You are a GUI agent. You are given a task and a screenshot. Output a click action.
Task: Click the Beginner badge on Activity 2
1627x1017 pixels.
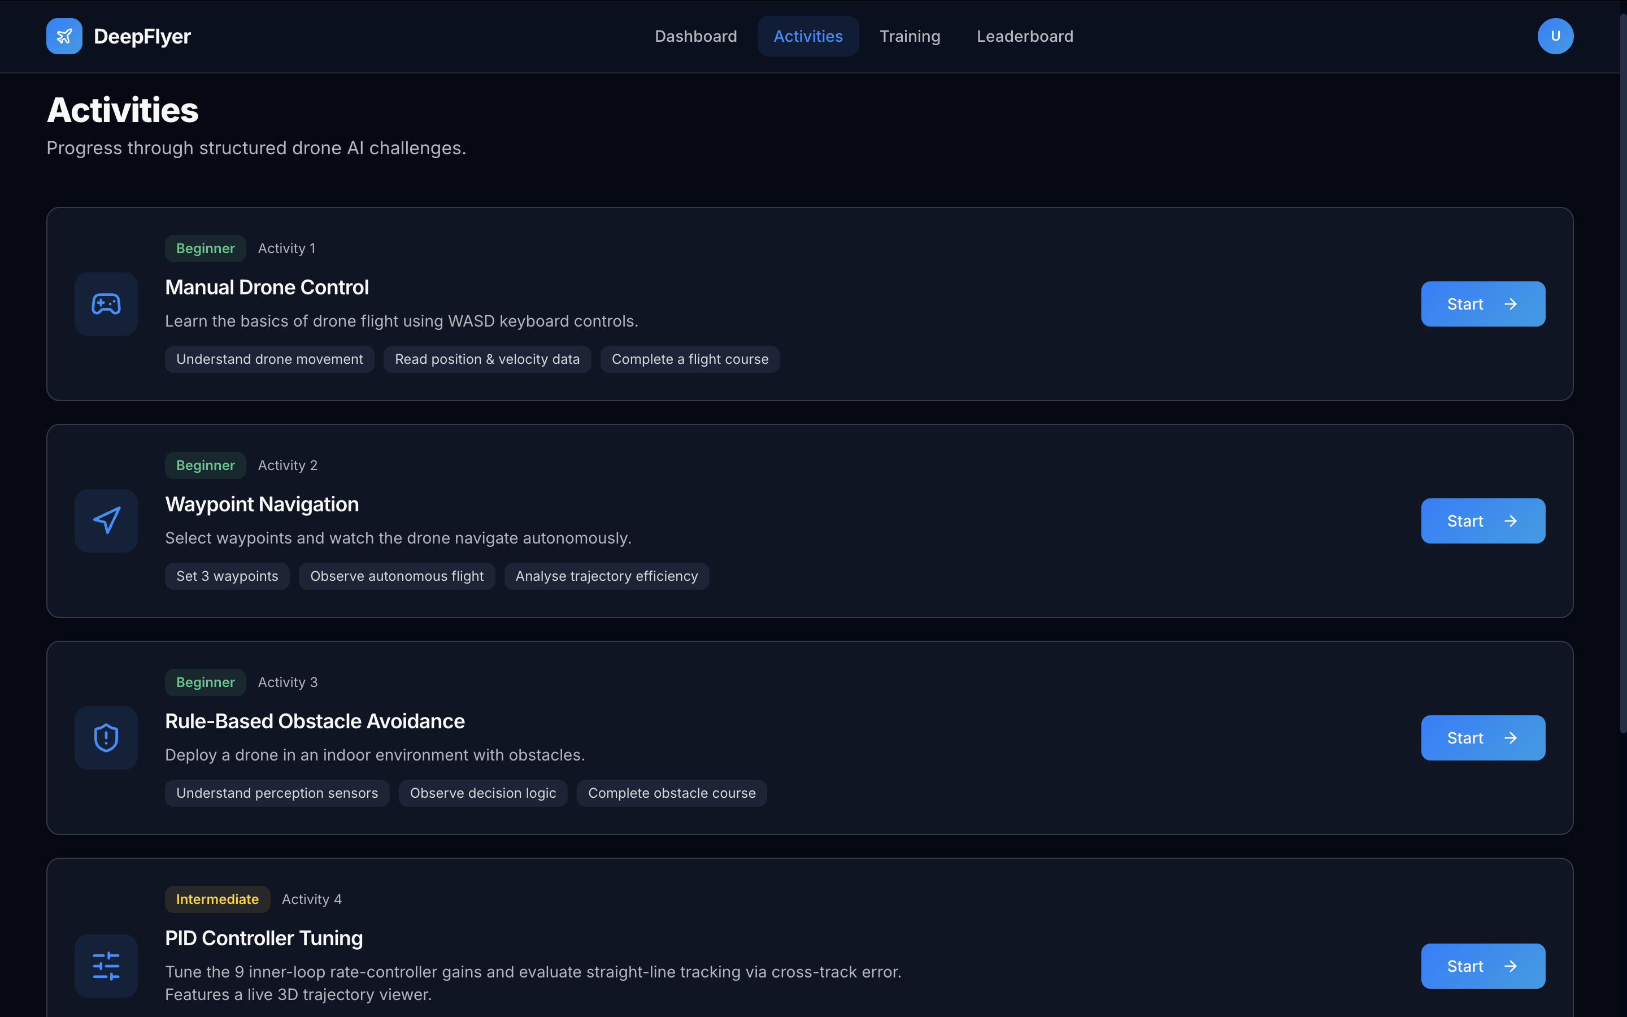tap(205, 466)
